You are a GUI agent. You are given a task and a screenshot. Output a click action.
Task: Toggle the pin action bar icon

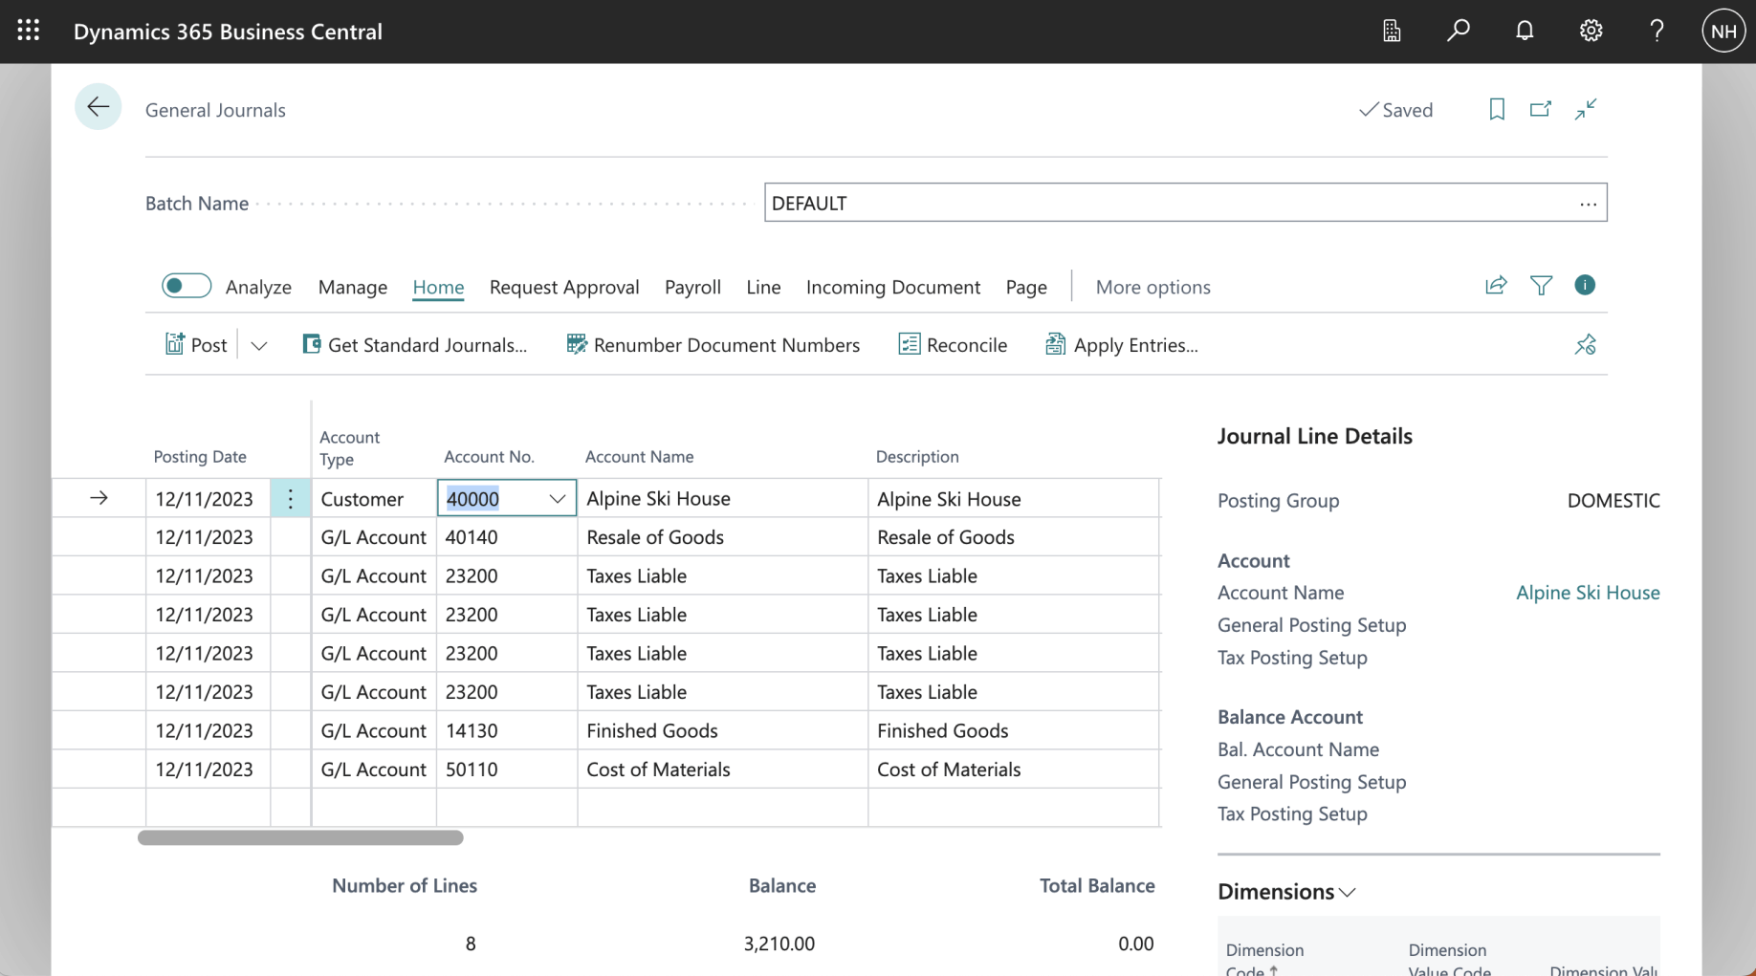(1585, 345)
